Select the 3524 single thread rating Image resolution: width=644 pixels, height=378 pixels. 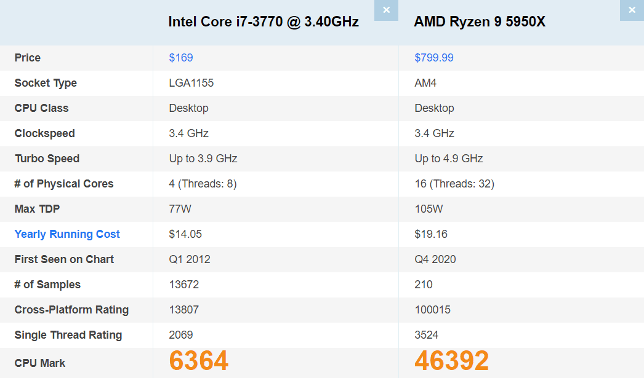click(x=427, y=335)
